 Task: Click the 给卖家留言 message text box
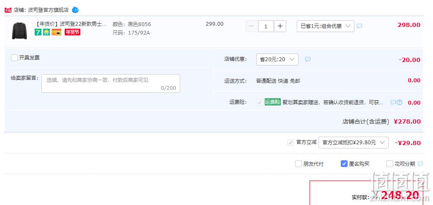111,84
